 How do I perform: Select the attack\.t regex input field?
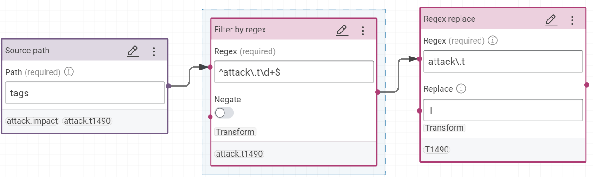(x=503, y=61)
